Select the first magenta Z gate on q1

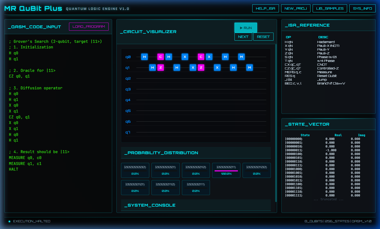tap(161, 68)
